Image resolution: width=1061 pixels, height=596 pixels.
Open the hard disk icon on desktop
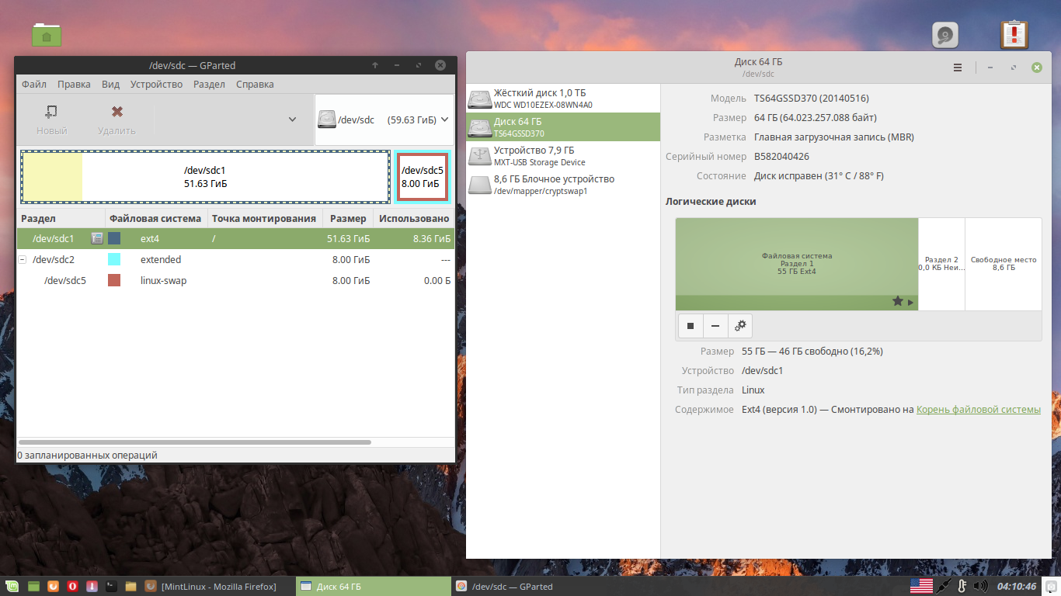pos(944,35)
